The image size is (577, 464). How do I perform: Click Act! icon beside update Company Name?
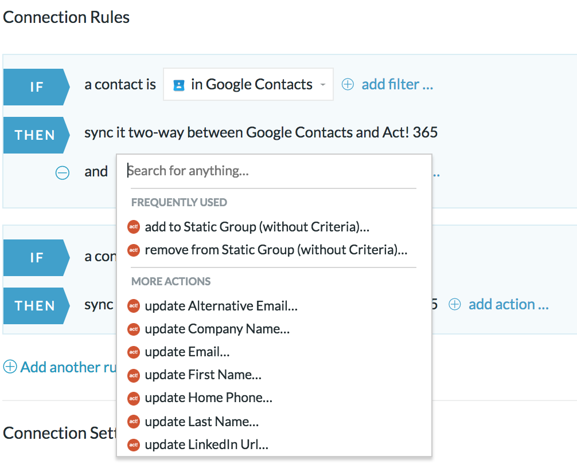(134, 329)
